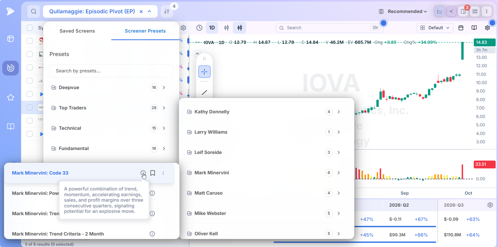Show info for Trend Criteria - 2 Month preset
This screenshot has width=498, height=247.
[152, 234]
